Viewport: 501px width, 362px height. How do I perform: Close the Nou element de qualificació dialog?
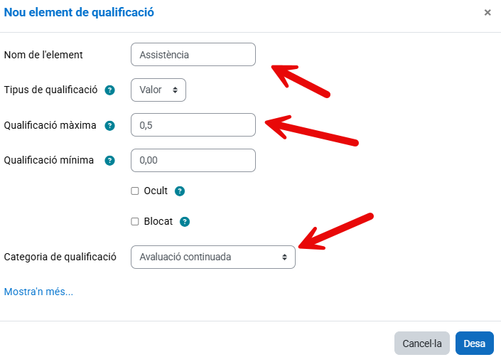[487, 13]
